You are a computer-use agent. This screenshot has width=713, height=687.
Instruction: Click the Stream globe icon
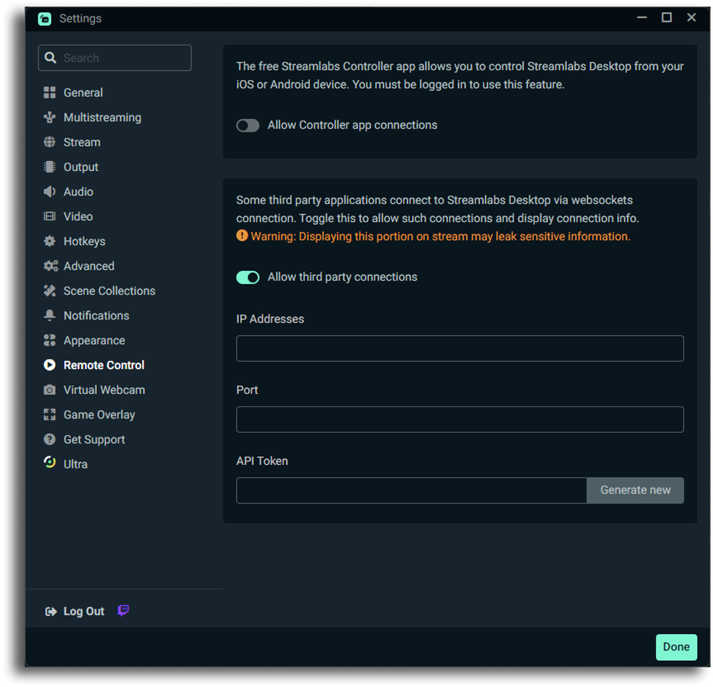point(49,142)
